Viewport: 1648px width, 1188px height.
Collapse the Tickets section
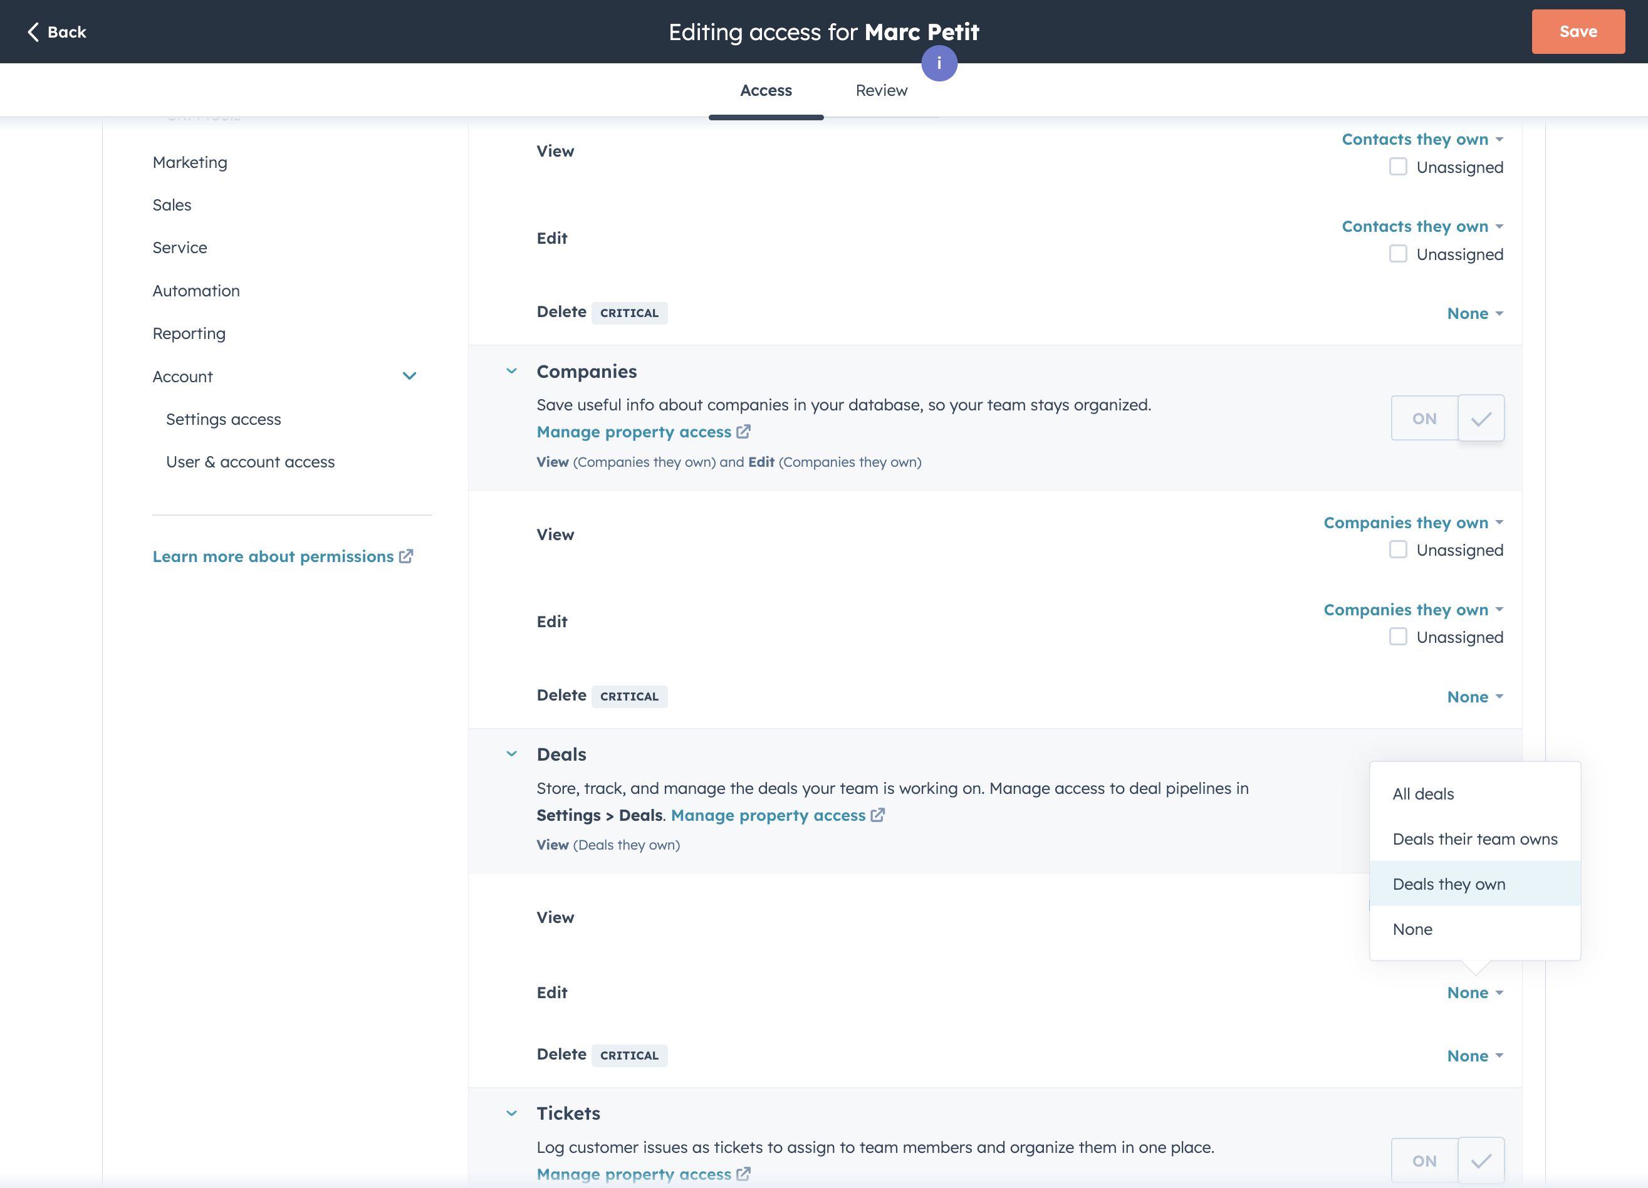(x=511, y=1113)
